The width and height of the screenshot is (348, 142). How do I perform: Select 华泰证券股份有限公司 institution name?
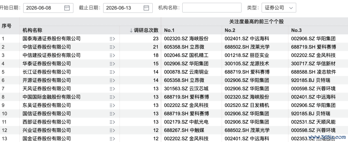tap(47, 64)
